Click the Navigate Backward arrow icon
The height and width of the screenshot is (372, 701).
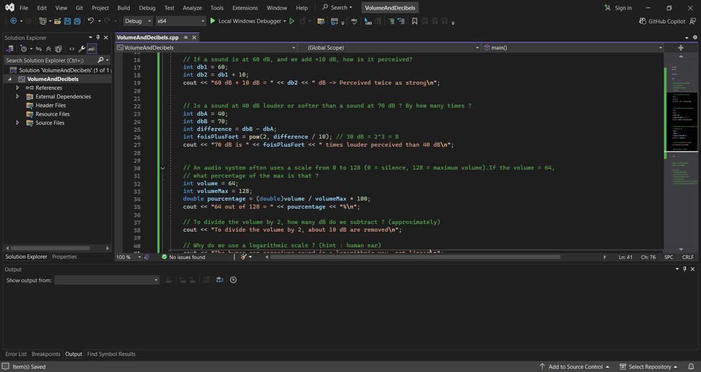click(x=14, y=21)
